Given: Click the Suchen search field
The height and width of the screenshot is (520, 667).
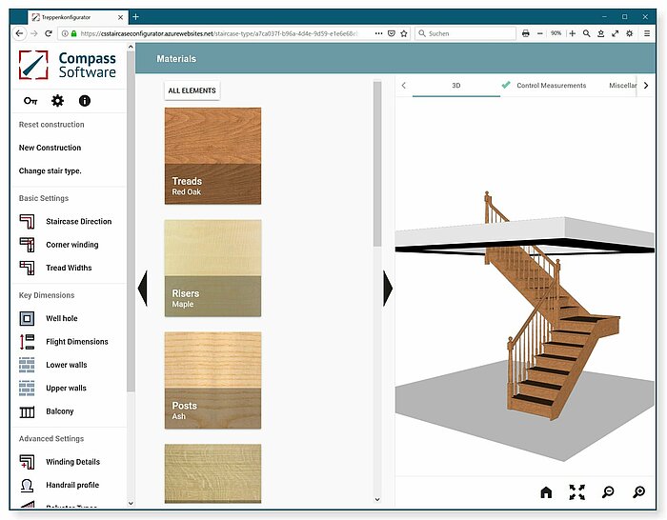Looking at the screenshot, I should (x=465, y=33).
